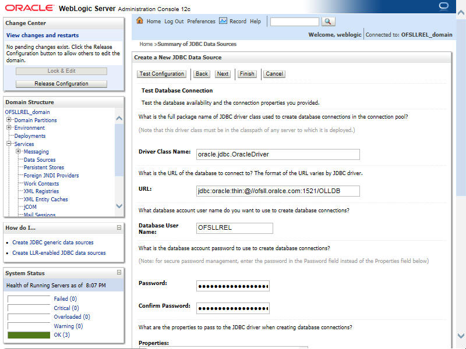Click the Next button

223,74
